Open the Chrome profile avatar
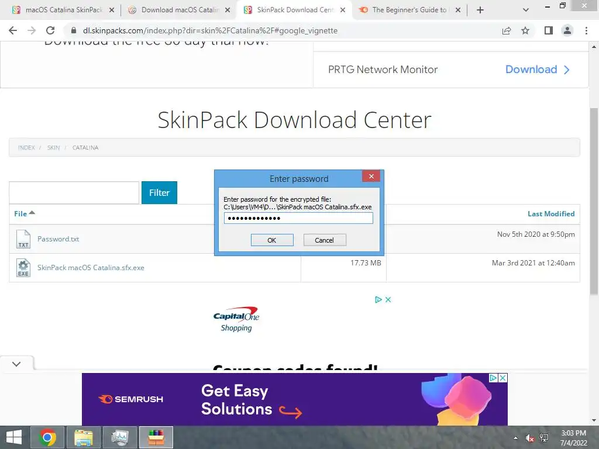Screen dimensions: 599x449 pyautogui.click(x=567, y=30)
